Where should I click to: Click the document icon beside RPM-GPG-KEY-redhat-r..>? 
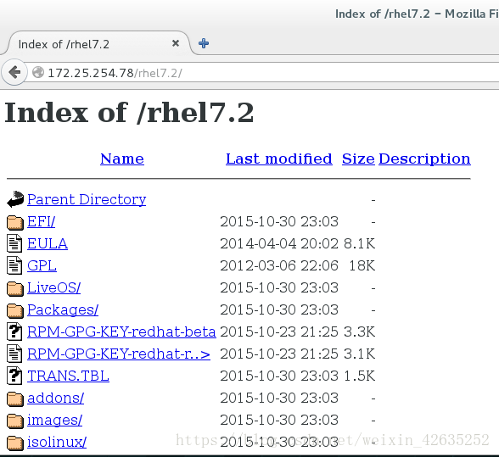coord(14,354)
